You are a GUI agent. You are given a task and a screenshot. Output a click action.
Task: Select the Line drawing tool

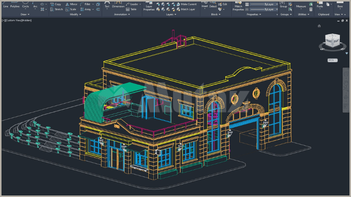click(6, 5)
